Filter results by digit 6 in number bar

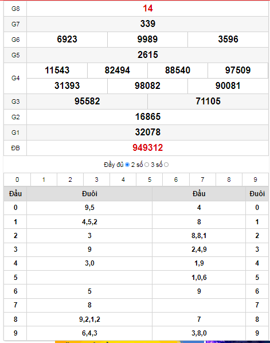(176, 180)
